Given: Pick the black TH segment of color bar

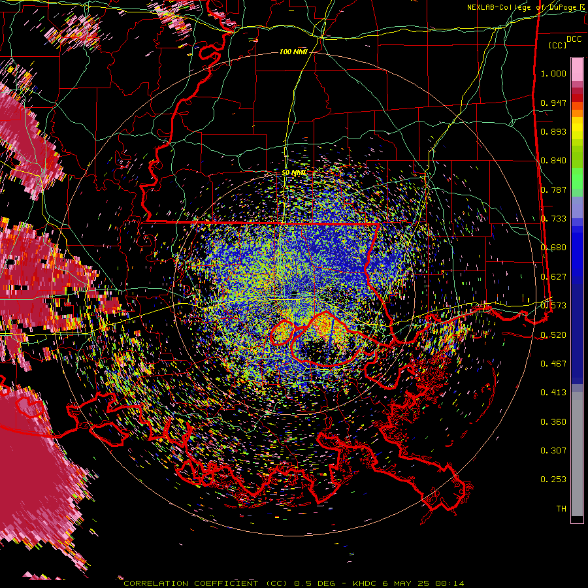Looking at the screenshot, I should point(577,519).
